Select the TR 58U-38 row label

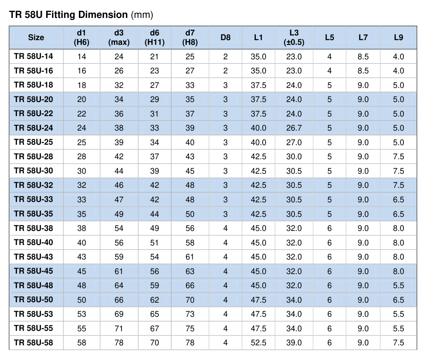33,228
